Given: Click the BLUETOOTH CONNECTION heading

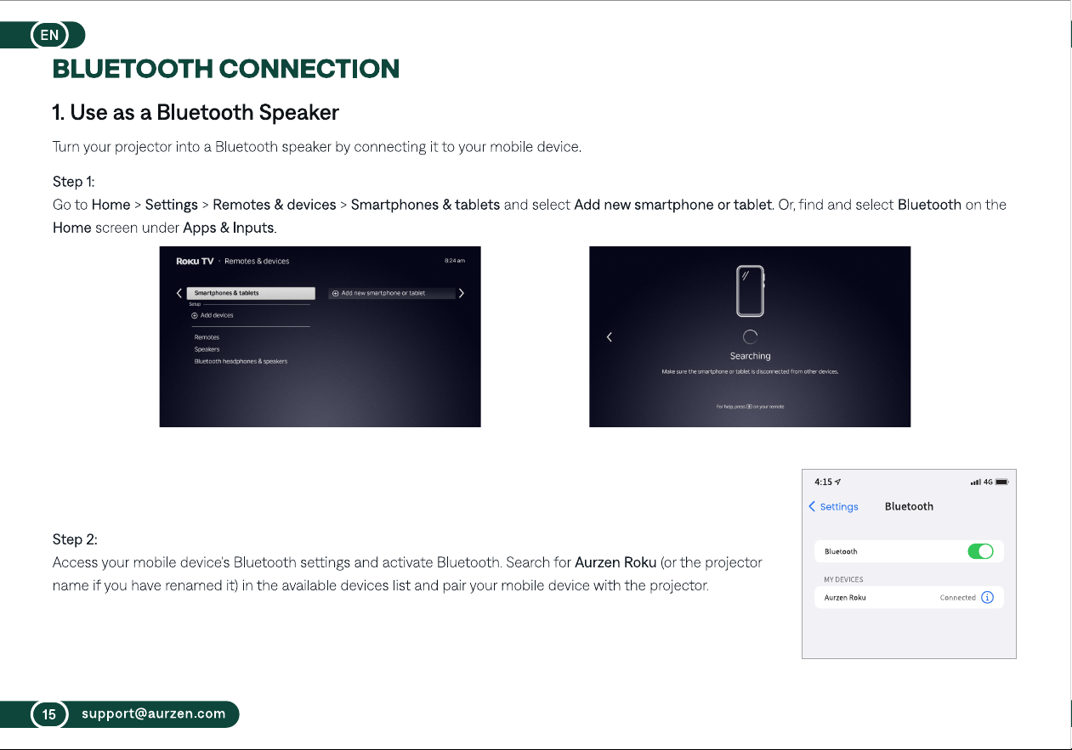Looking at the screenshot, I should tap(226, 69).
